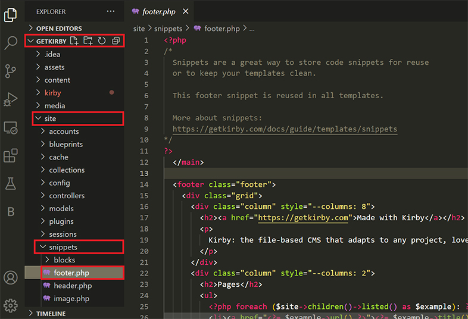Click the https://getkirby.com href link on line 17
The height and width of the screenshot is (319, 468).
coord(303,218)
